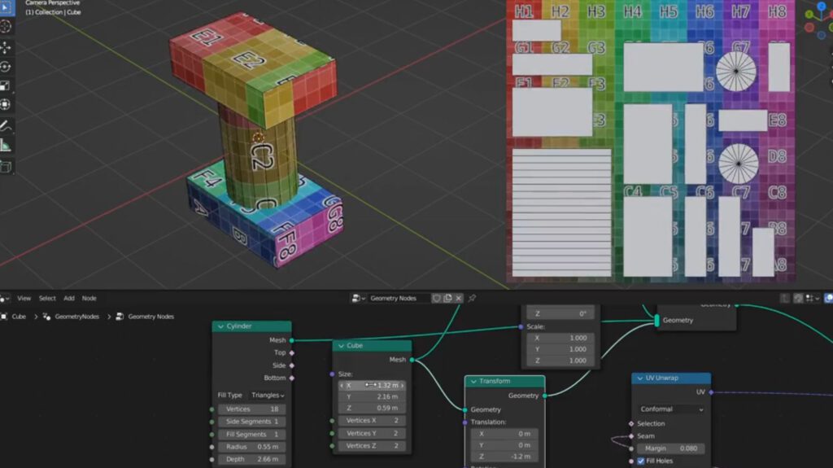Open the Node menu in node editor
This screenshot has height=468, width=833.
(x=89, y=299)
